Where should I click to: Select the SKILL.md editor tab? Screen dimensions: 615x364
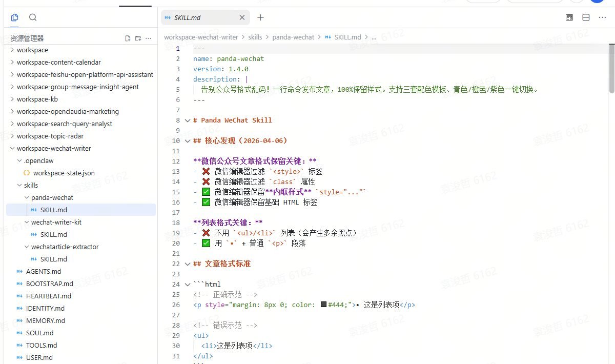206,17
